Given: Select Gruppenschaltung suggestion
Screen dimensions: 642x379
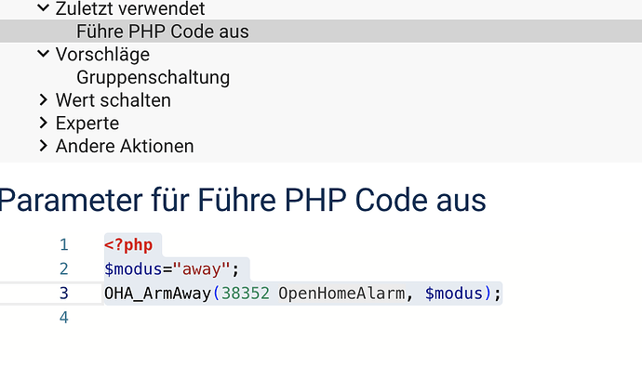Looking at the screenshot, I should pos(154,77).
